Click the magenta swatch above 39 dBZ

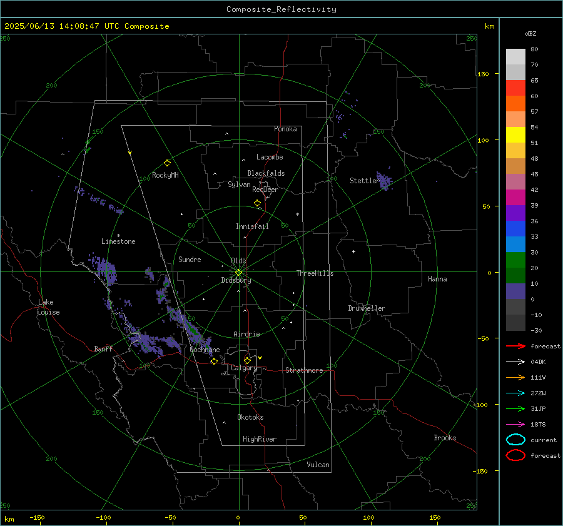click(515, 197)
